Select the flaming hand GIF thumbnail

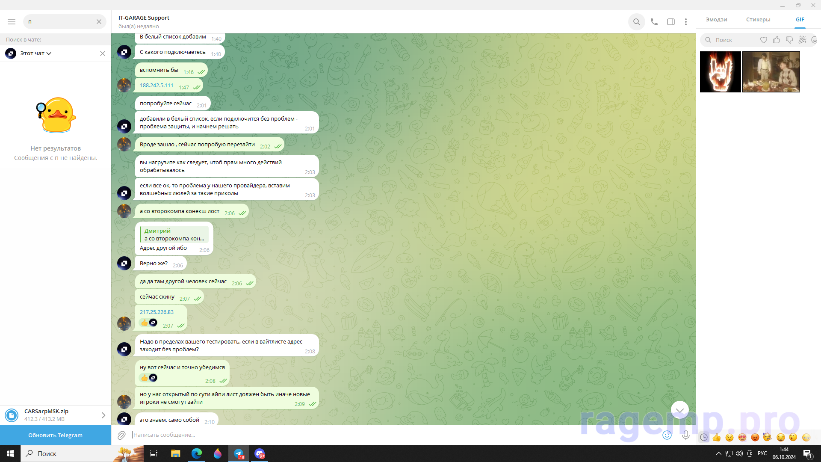(720, 72)
